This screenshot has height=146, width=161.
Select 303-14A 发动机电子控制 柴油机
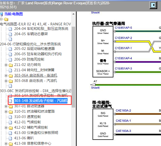[x=41, y=96]
